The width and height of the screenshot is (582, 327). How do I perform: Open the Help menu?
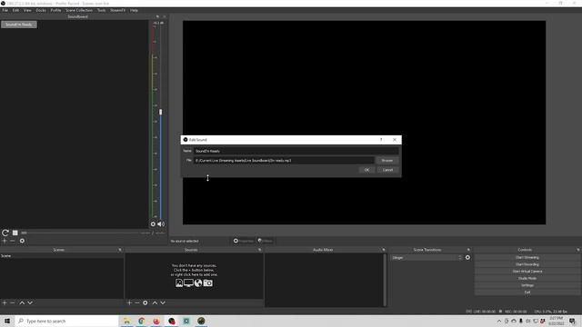pyautogui.click(x=134, y=10)
